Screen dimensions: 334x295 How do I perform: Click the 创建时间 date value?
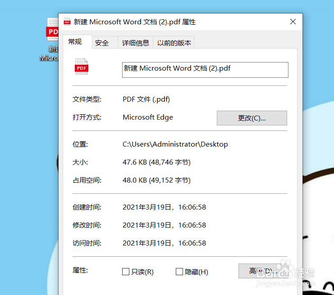164,207
